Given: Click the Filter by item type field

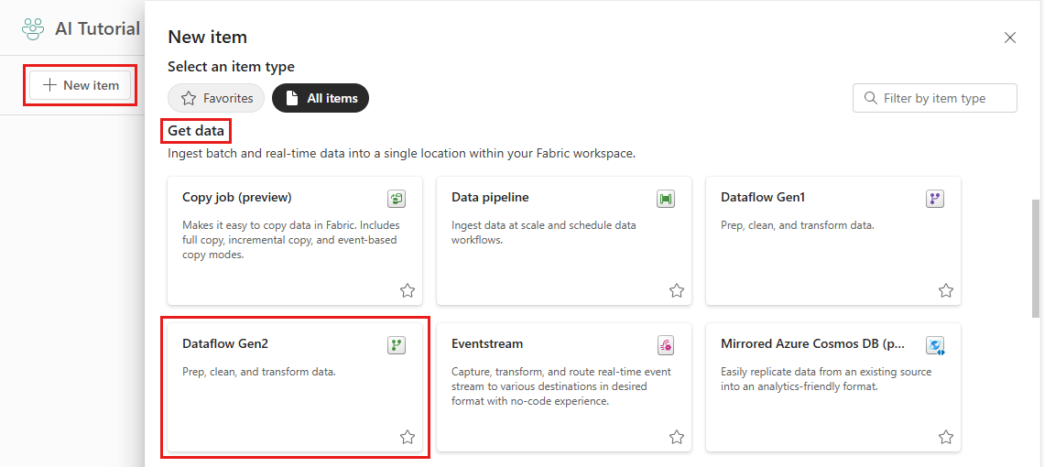Looking at the screenshot, I should pyautogui.click(x=935, y=98).
